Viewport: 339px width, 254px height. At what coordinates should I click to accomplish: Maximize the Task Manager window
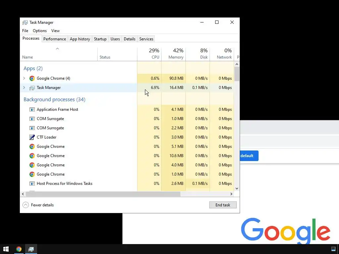217,22
